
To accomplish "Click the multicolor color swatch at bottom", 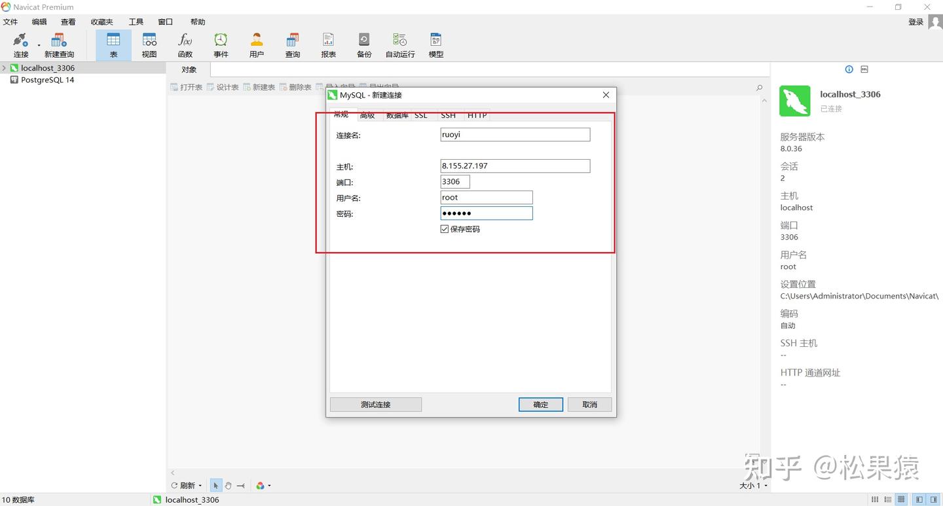I will tap(260, 486).
